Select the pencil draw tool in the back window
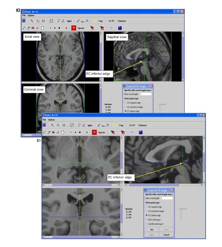 coord(24,27)
